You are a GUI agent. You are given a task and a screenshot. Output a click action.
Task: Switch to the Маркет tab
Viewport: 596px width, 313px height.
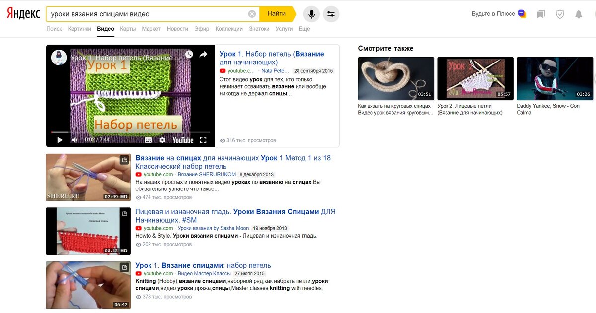tap(151, 29)
